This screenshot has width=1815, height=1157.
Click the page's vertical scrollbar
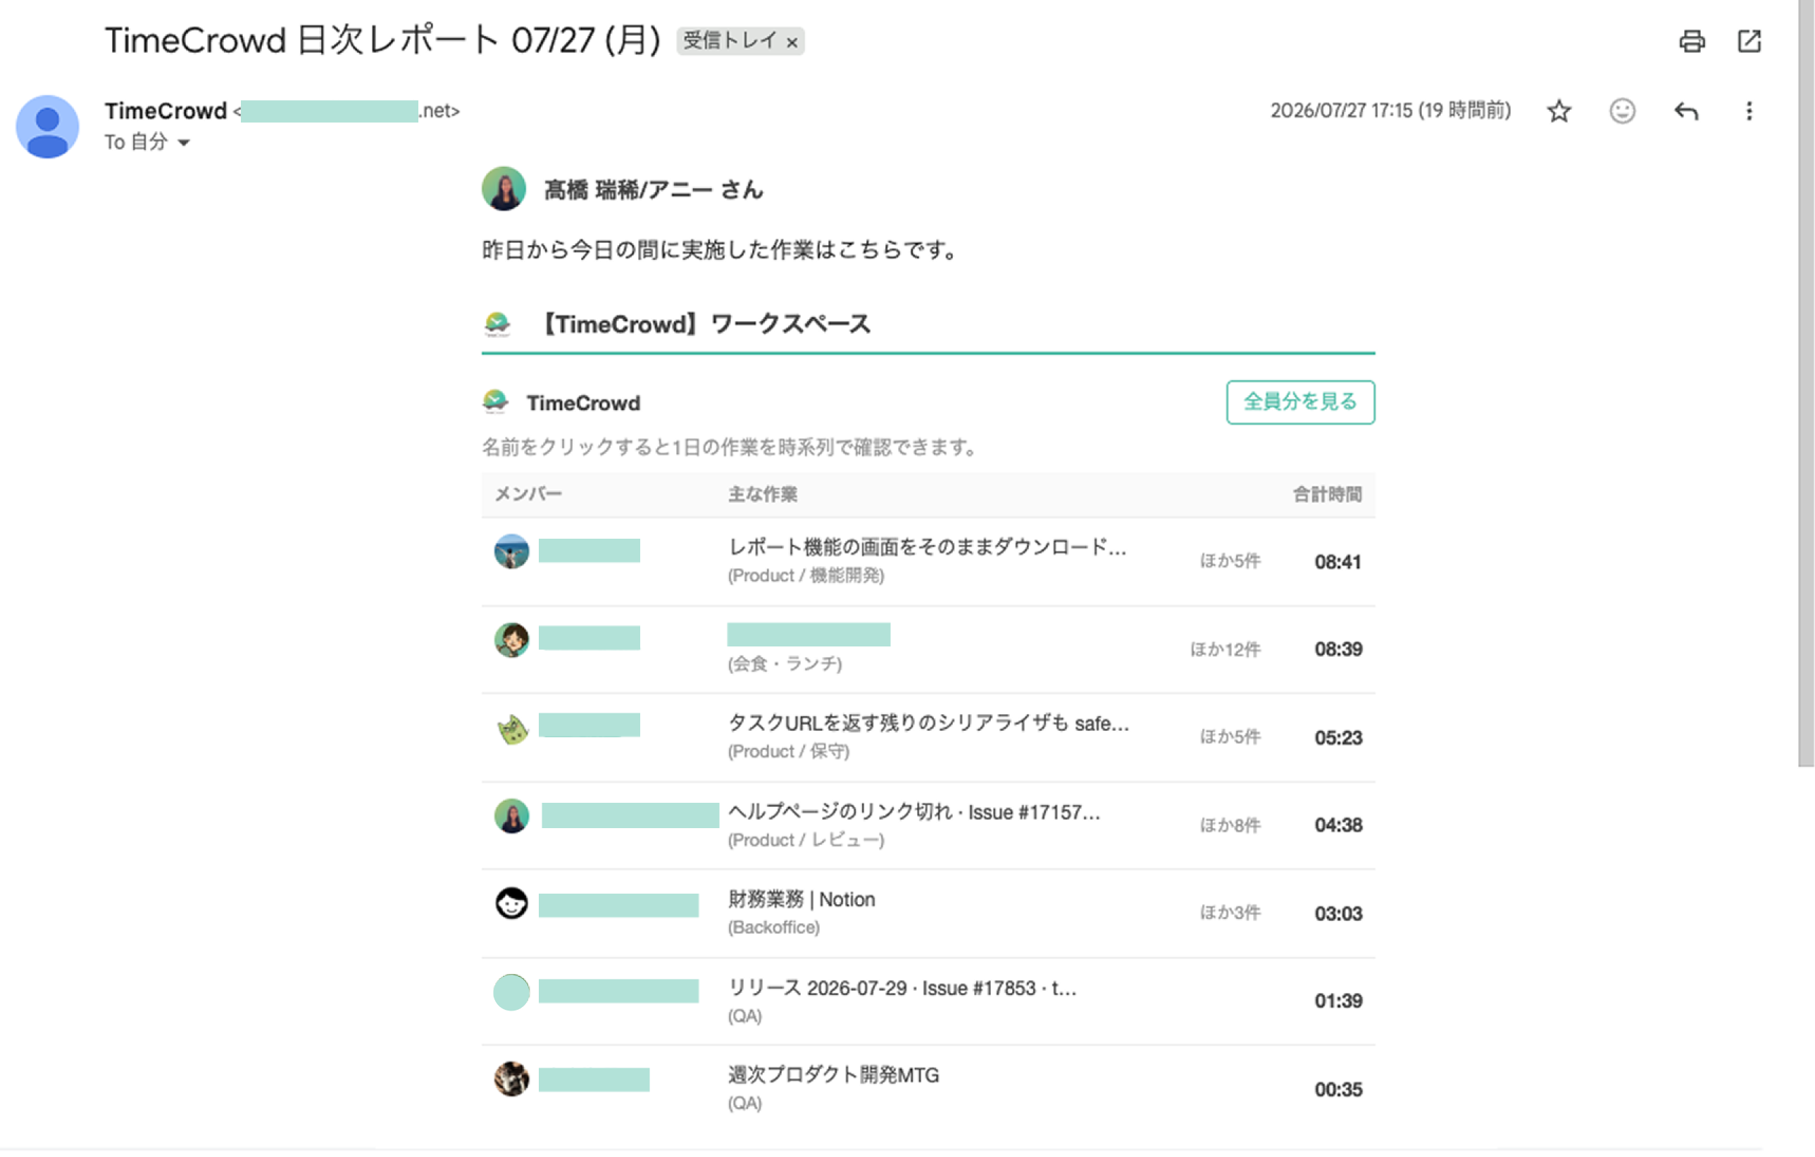coord(1806,383)
